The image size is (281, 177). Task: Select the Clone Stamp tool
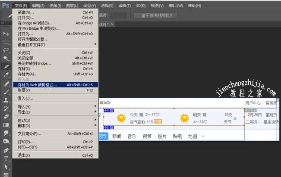click(6, 100)
